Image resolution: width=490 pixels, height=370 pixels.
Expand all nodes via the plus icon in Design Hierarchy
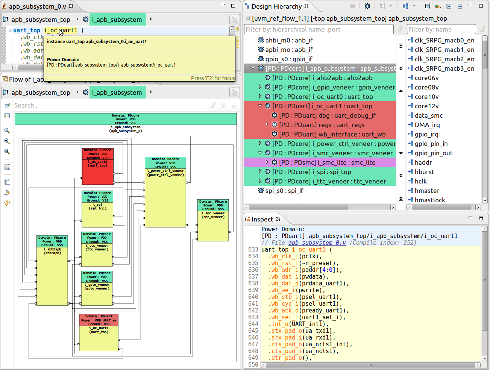[449, 6]
